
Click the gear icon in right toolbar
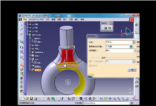coord(136,25)
